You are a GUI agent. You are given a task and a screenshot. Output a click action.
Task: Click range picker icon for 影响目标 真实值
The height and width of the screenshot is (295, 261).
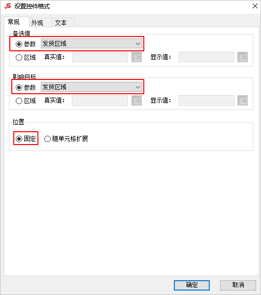coord(136,101)
